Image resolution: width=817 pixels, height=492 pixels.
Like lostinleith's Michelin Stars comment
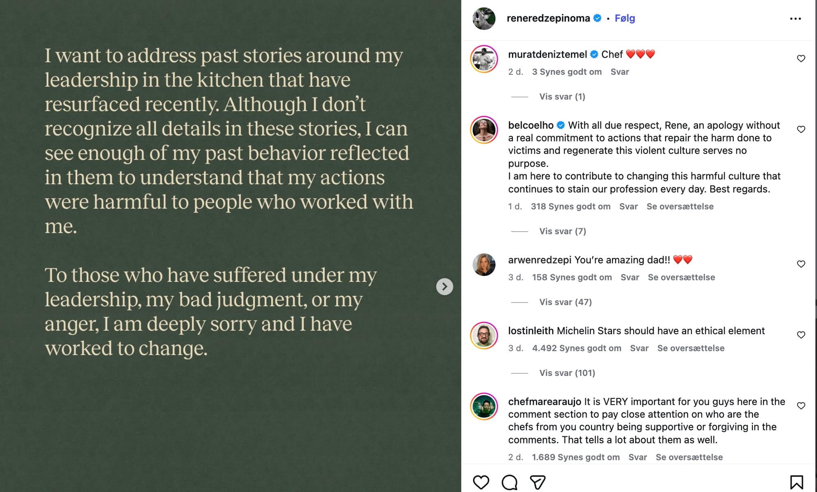tap(801, 335)
